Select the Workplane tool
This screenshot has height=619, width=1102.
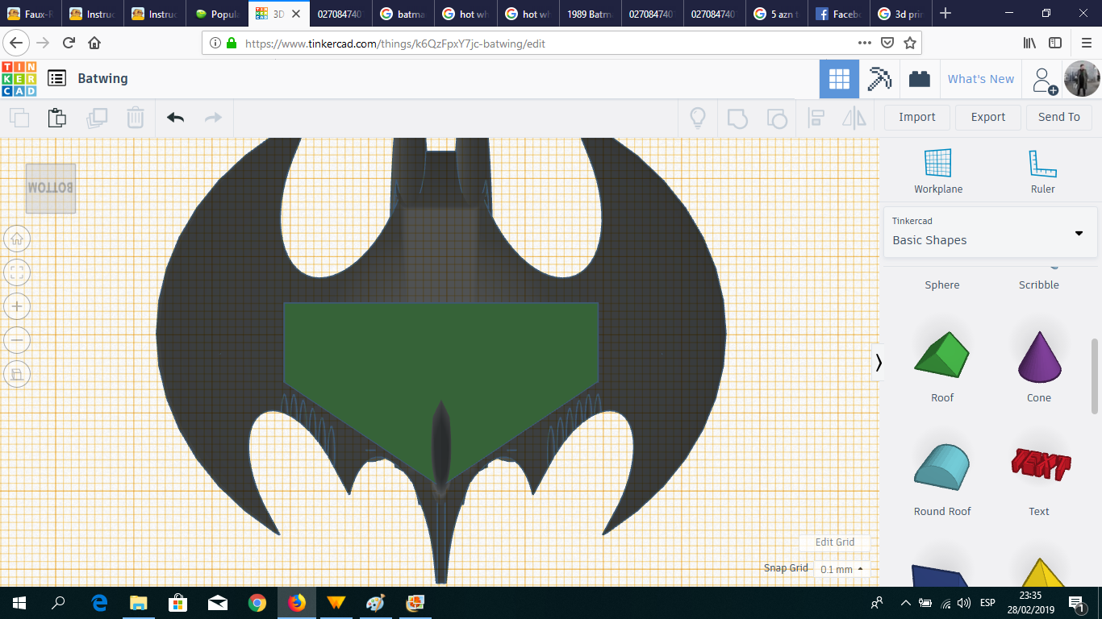[x=938, y=172]
